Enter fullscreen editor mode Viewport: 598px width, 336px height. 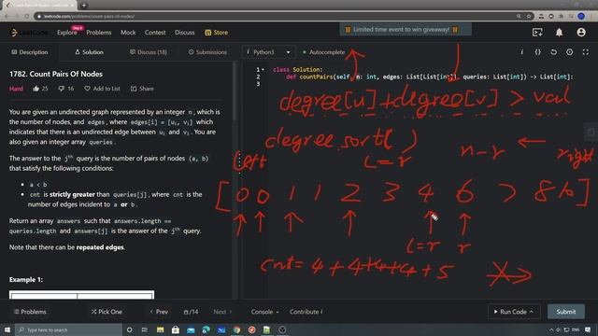[x=586, y=52]
